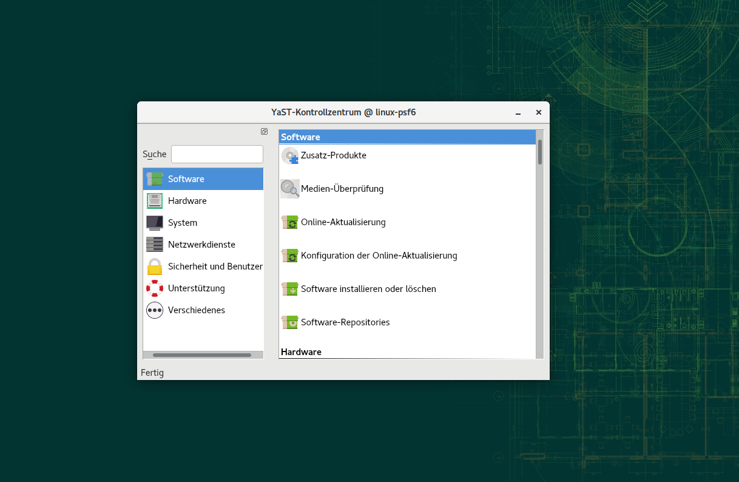The width and height of the screenshot is (739, 482).
Task: Click the Software installieren oder löschen icon
Action: pos(290,289)
